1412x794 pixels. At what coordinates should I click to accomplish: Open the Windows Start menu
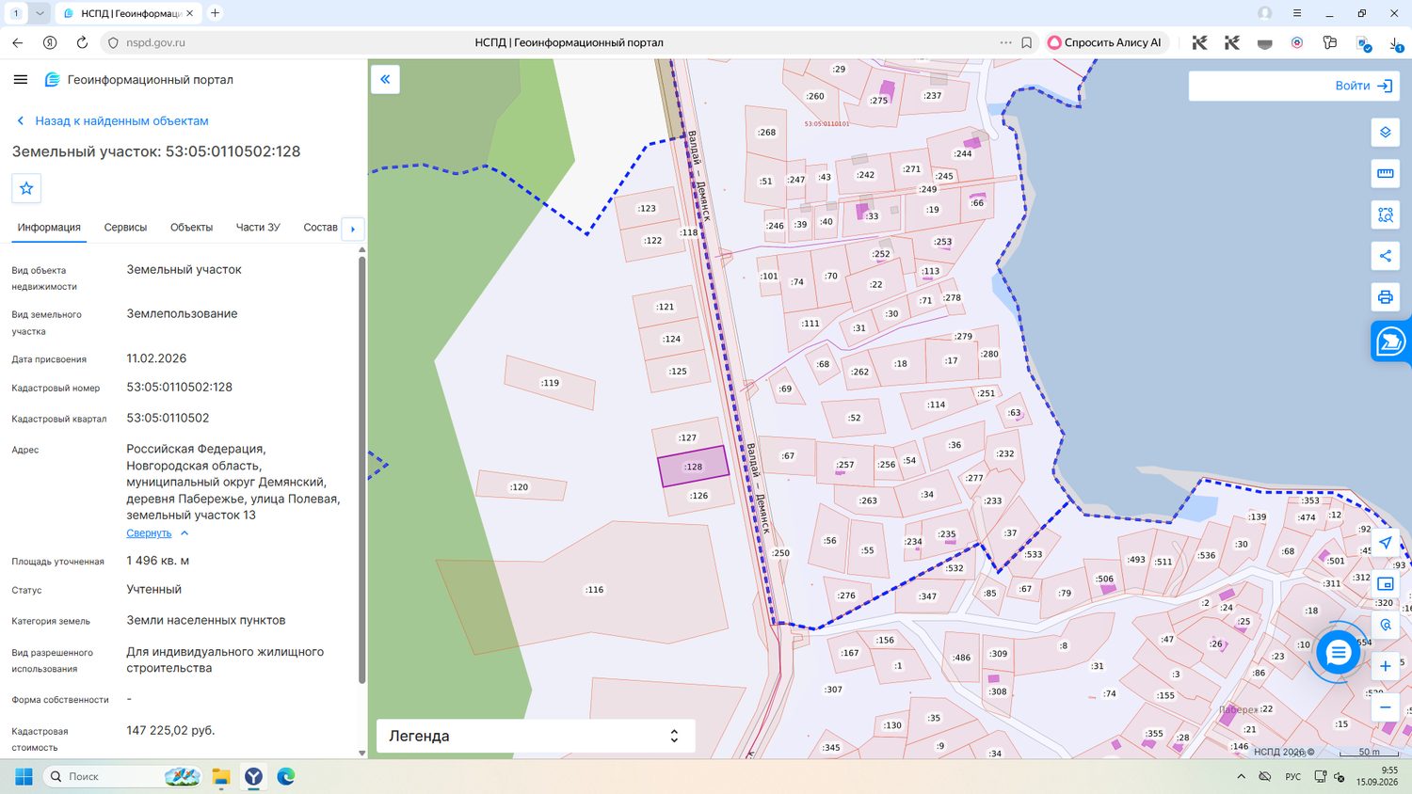[24, 776]
